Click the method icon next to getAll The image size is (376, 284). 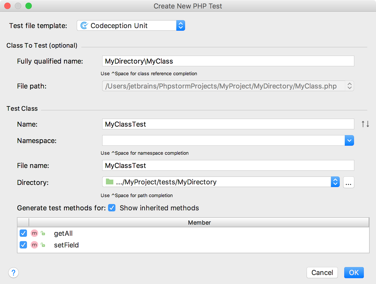point(34,233)
